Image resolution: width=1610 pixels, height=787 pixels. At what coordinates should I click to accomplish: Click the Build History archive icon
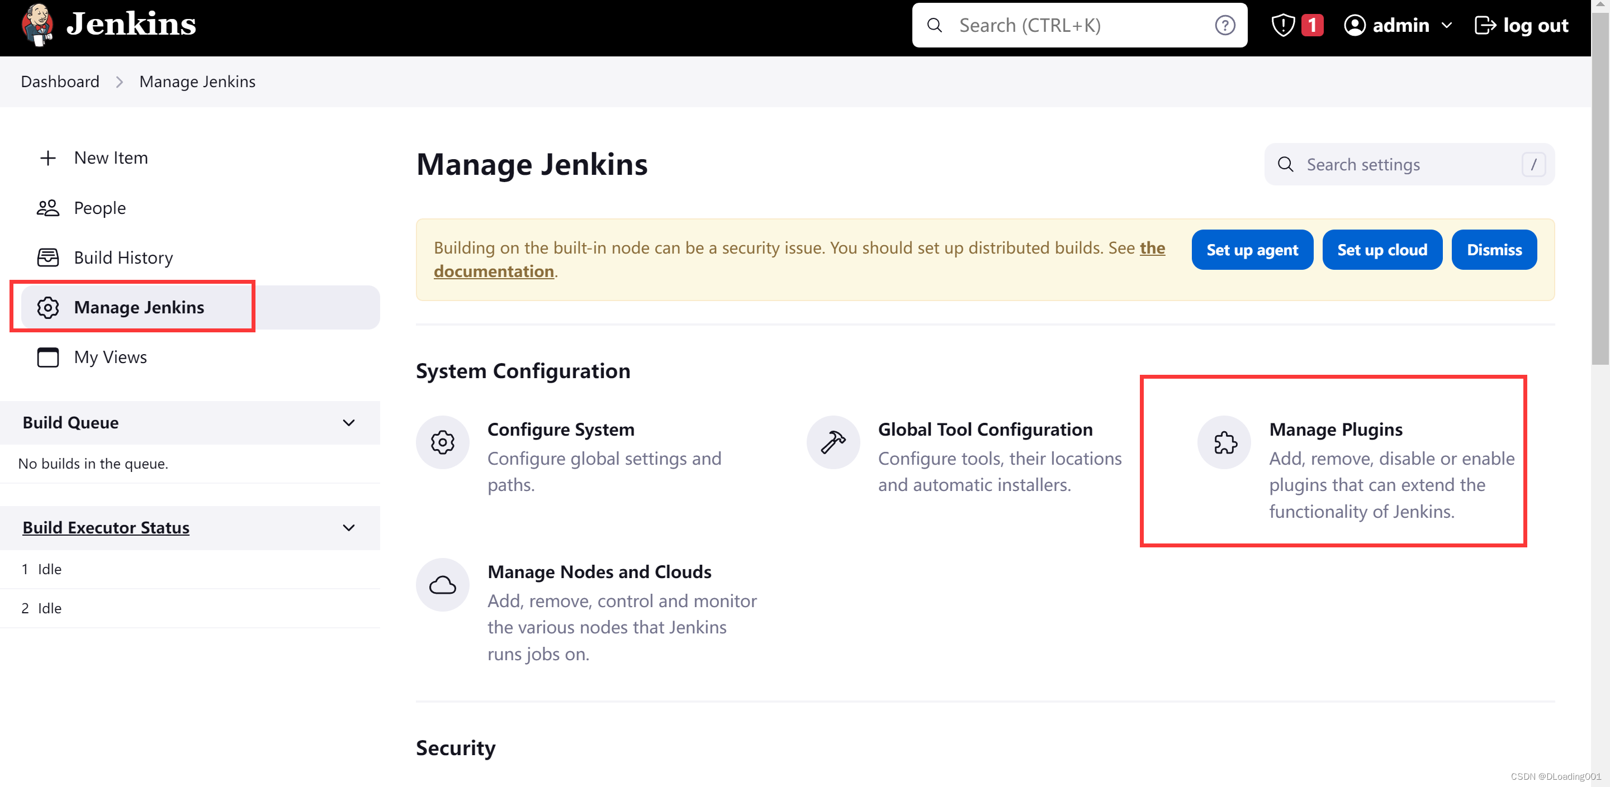tap(48, 257)
